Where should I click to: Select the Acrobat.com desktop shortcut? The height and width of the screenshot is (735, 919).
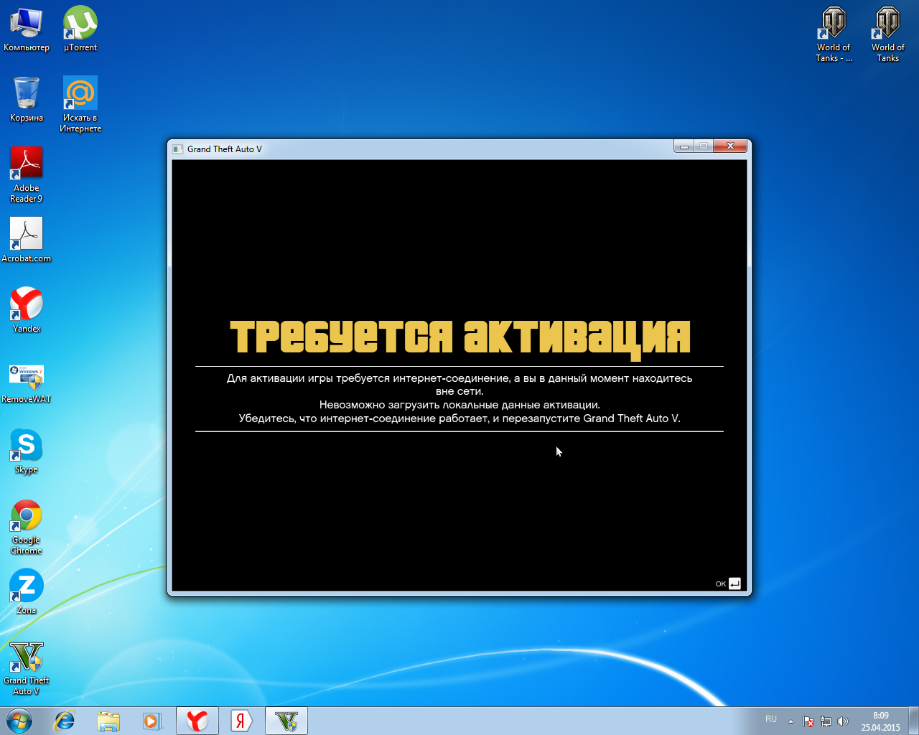point(27,240)
